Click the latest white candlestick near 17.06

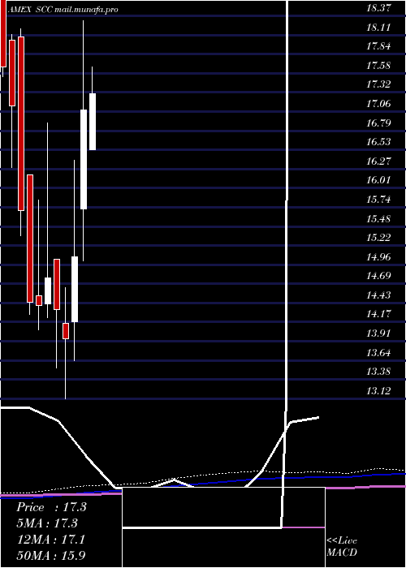click(93, 122)
